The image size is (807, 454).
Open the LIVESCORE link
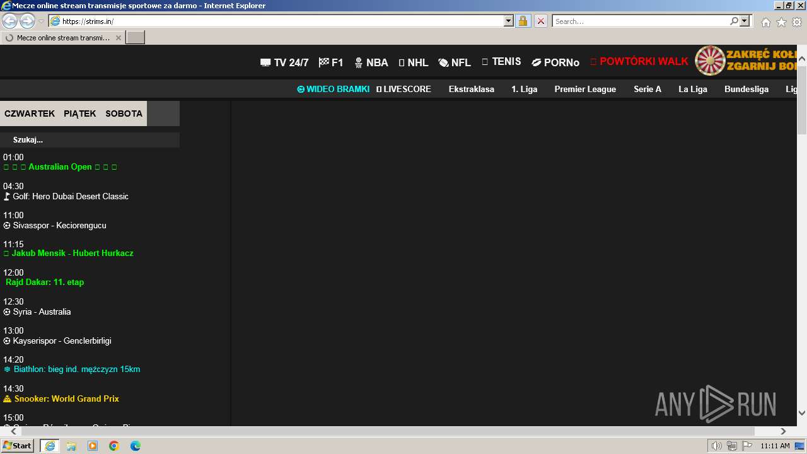pos(403,89)
